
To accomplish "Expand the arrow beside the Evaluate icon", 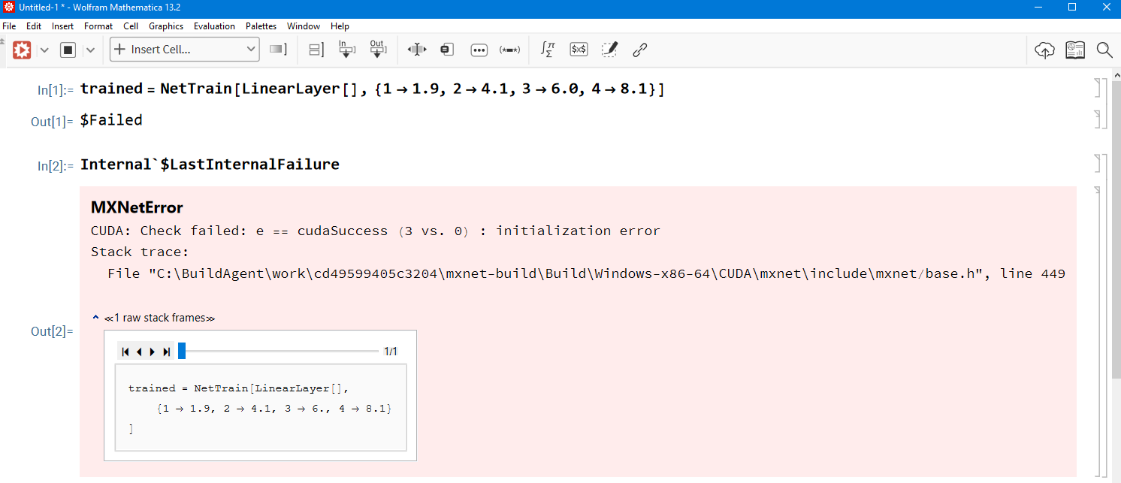I will (x=44, y=50).
